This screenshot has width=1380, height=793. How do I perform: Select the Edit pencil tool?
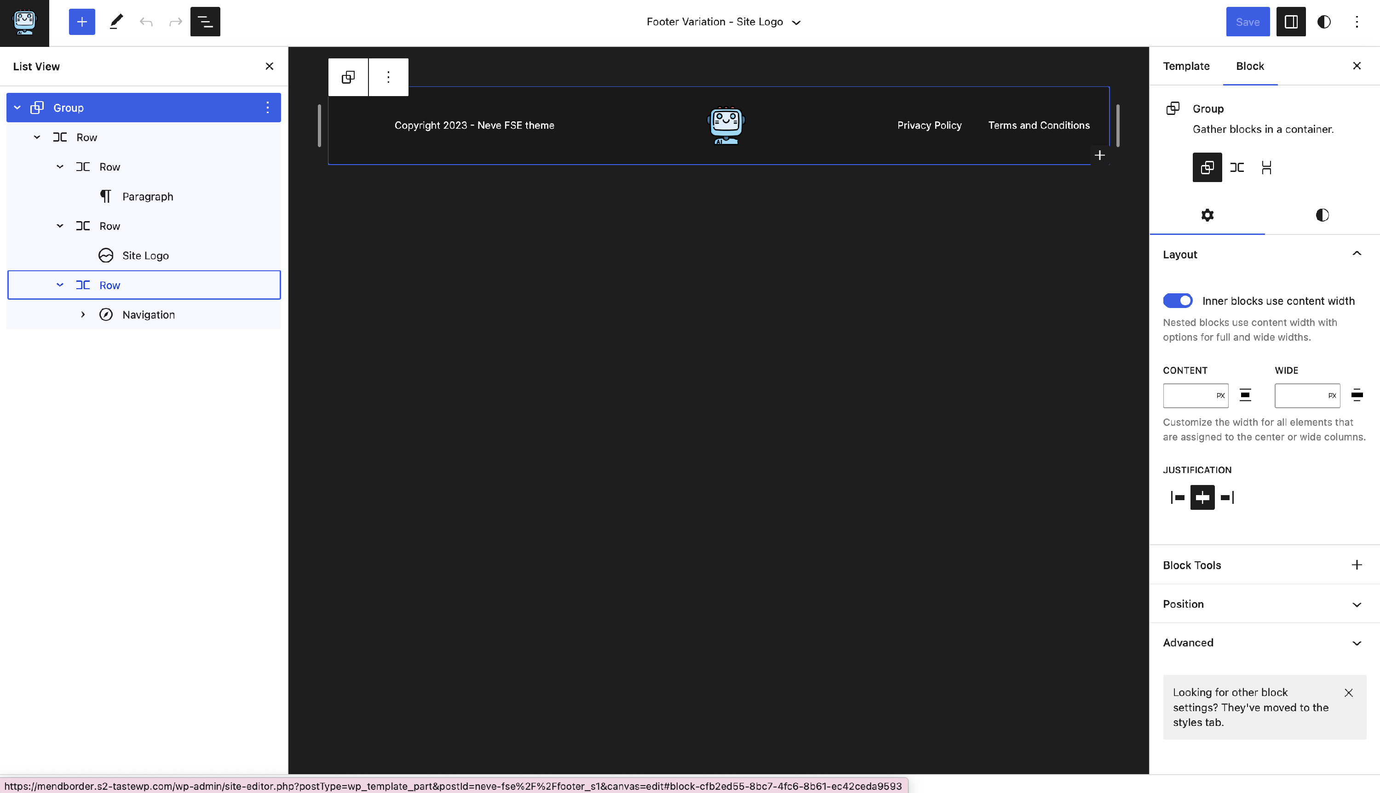click(x=116, y=22)
